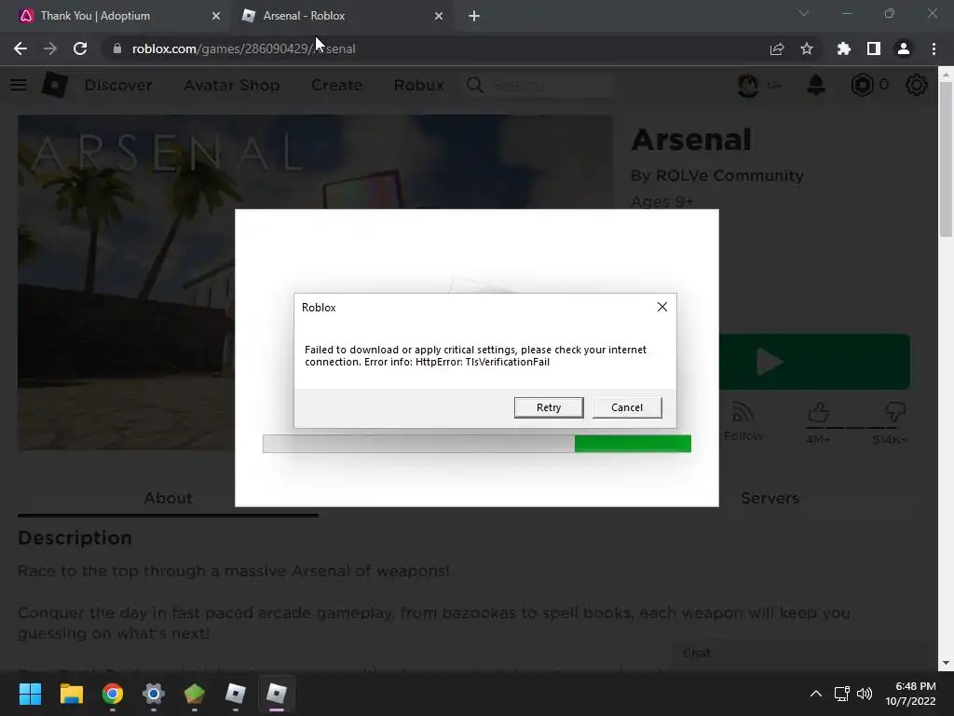Click the green Play button

(814, 362)
